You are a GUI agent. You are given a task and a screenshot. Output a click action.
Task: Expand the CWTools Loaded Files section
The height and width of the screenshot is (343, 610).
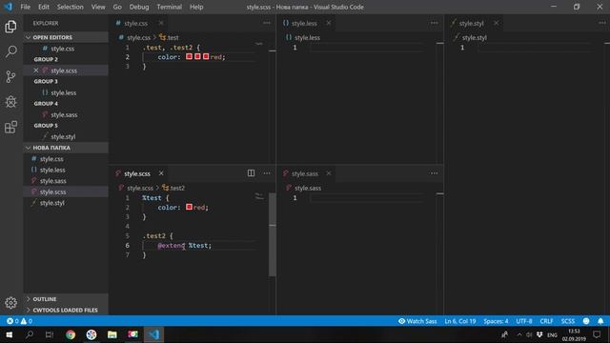click(66, 310)
